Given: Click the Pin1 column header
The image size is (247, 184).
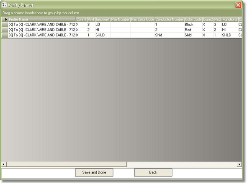Looking at the screenshot, I should click(x=91, y=19).
